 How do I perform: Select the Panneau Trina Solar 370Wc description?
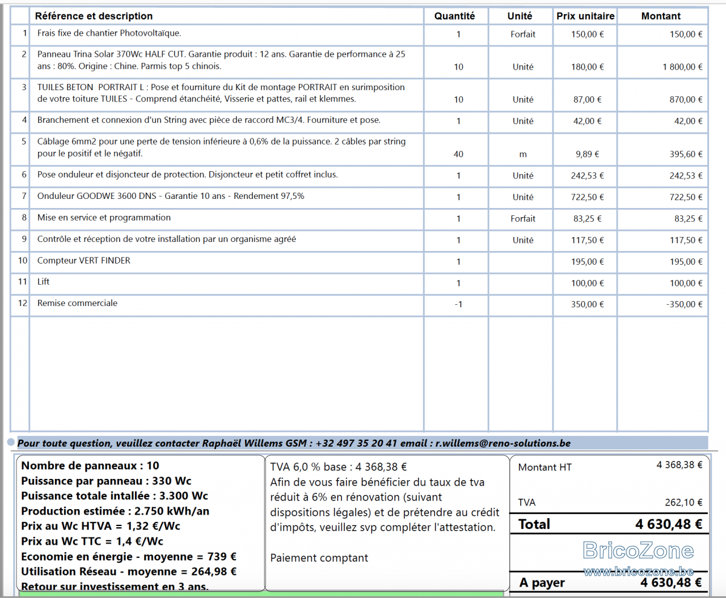(221, 60)
